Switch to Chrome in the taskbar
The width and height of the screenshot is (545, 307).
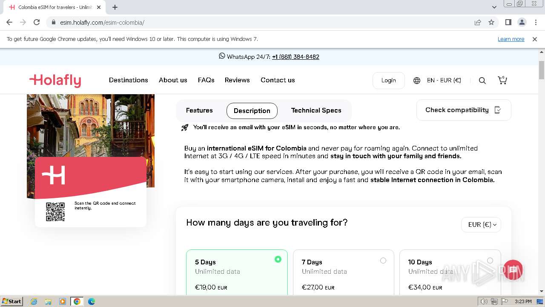(x=77, y=301)
